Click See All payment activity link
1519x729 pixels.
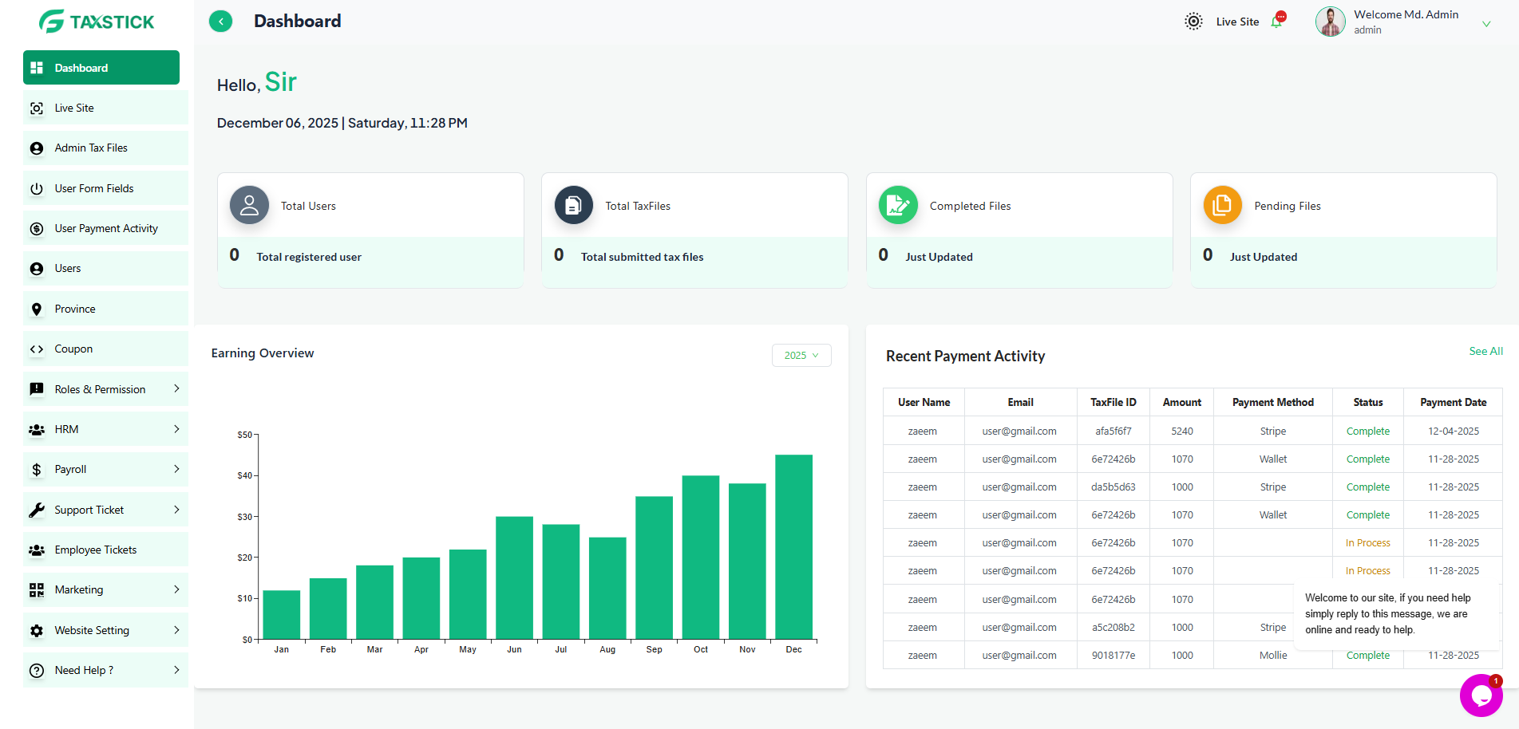pyautogui.click(x=1485, y=351)
